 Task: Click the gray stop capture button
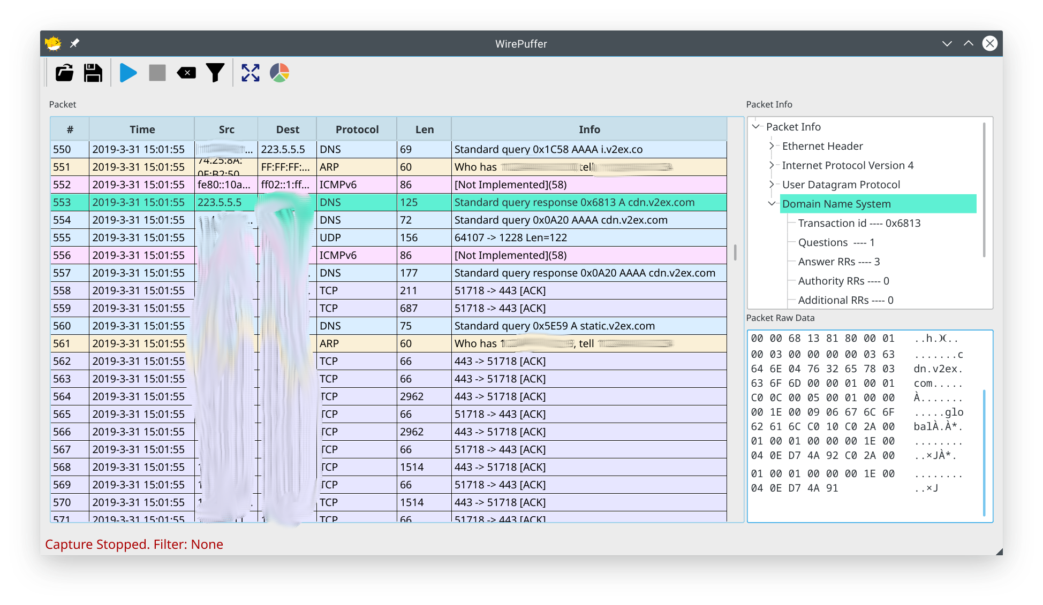(x=157, y=73)
